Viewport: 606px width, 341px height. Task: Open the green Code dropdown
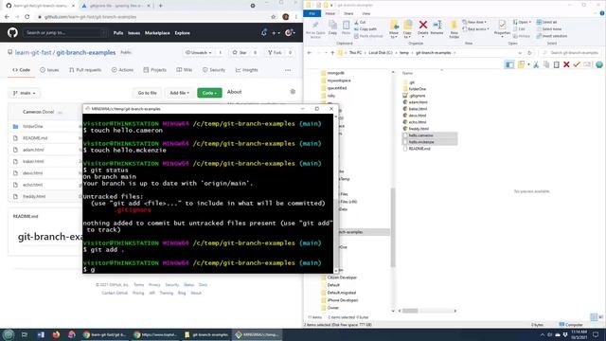click(x=209, y=93)
